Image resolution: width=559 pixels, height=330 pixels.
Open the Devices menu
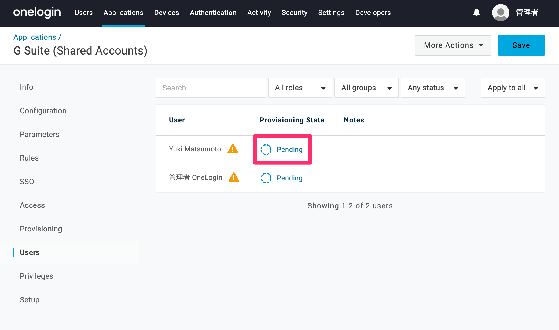coord(167,13)
